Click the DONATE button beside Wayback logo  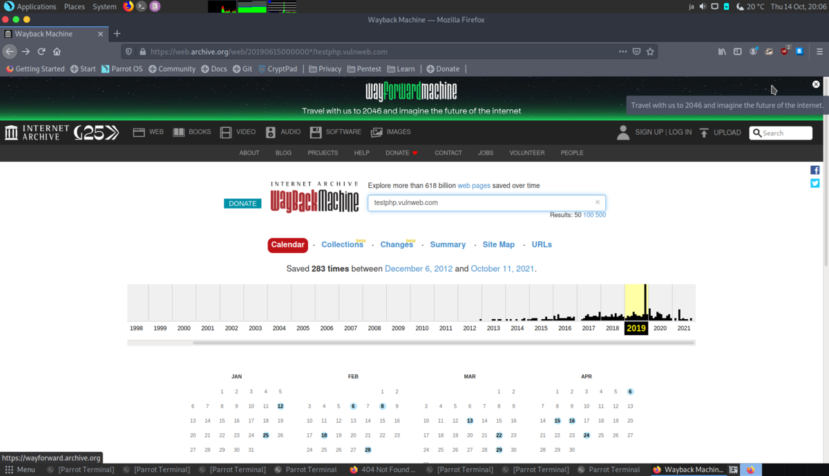(x=242, y=203)
